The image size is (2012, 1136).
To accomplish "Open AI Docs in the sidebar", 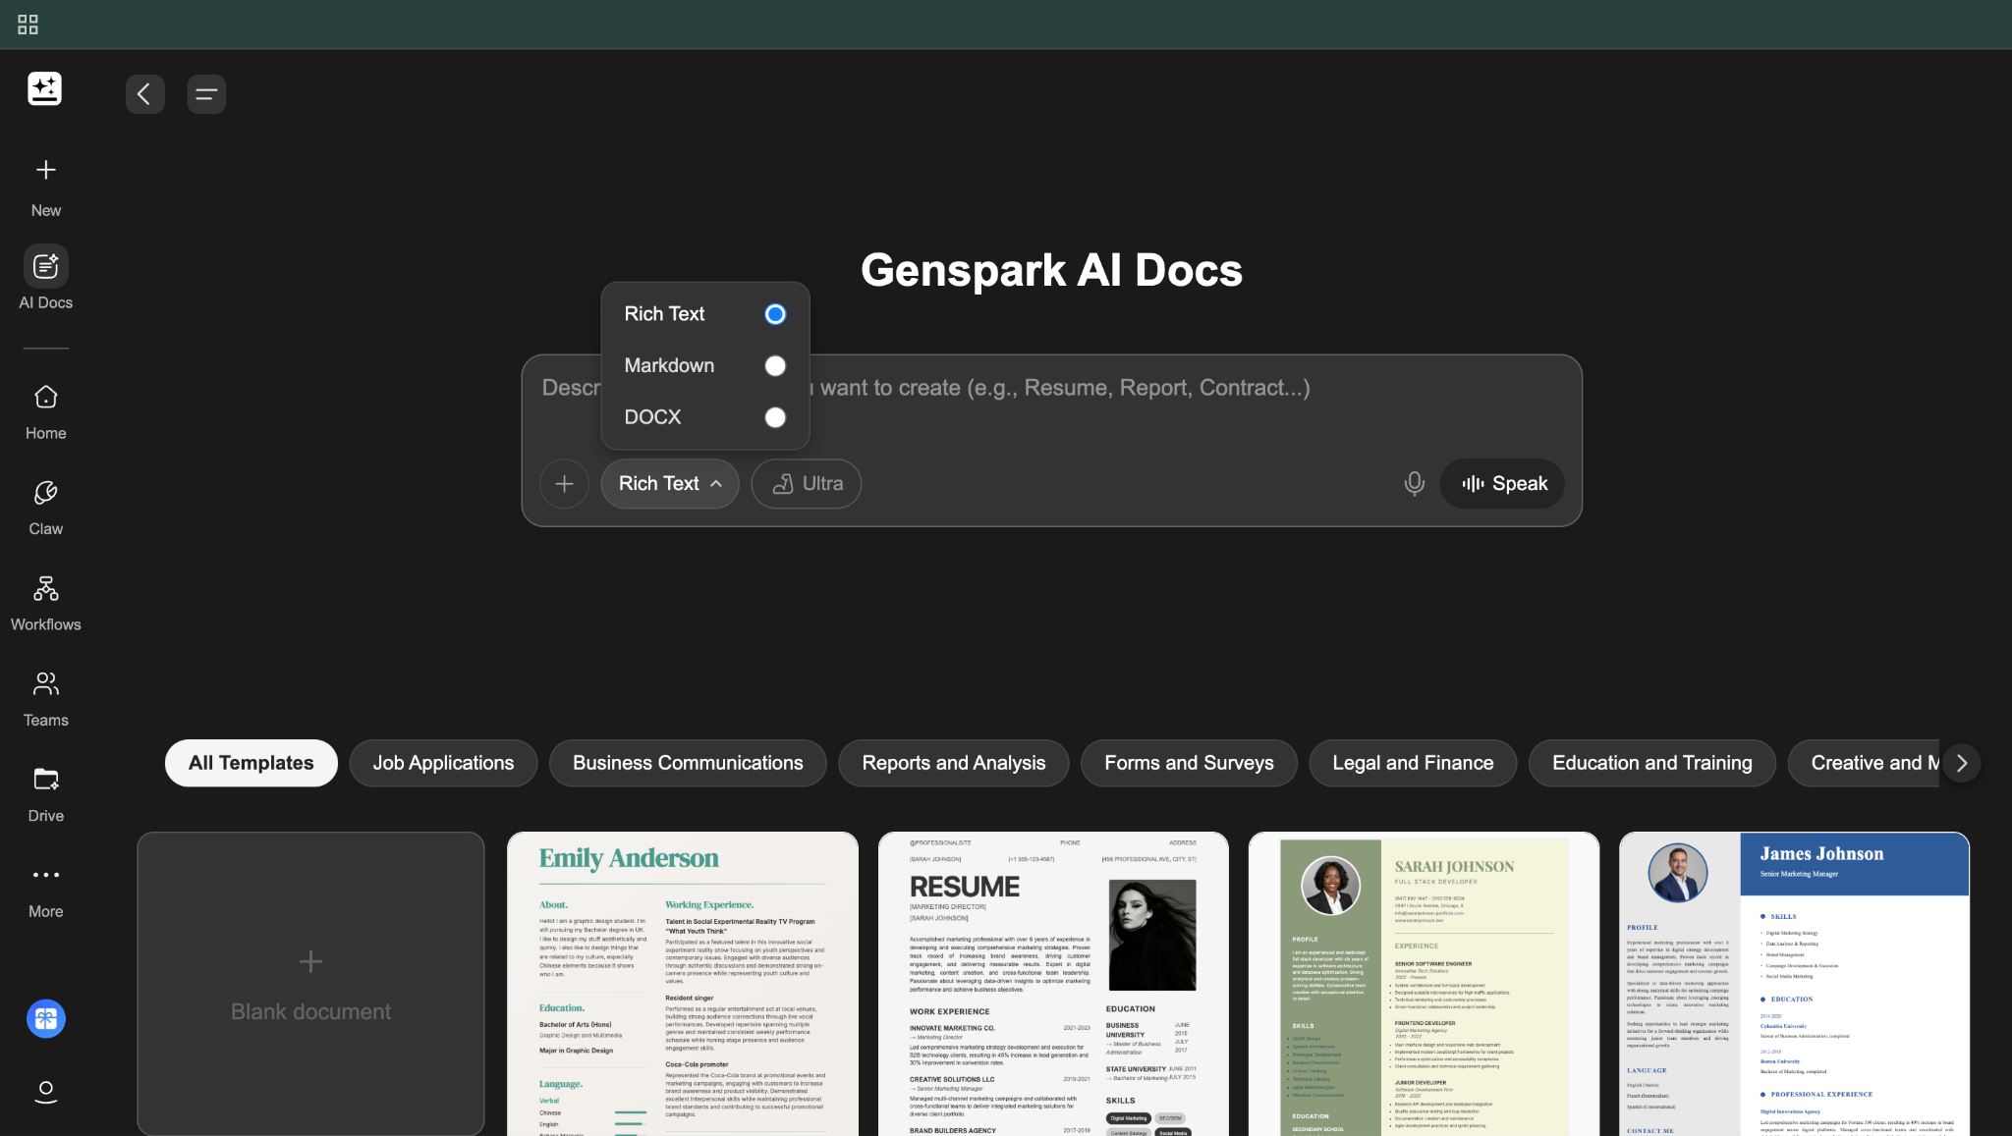I will (45, 278).
